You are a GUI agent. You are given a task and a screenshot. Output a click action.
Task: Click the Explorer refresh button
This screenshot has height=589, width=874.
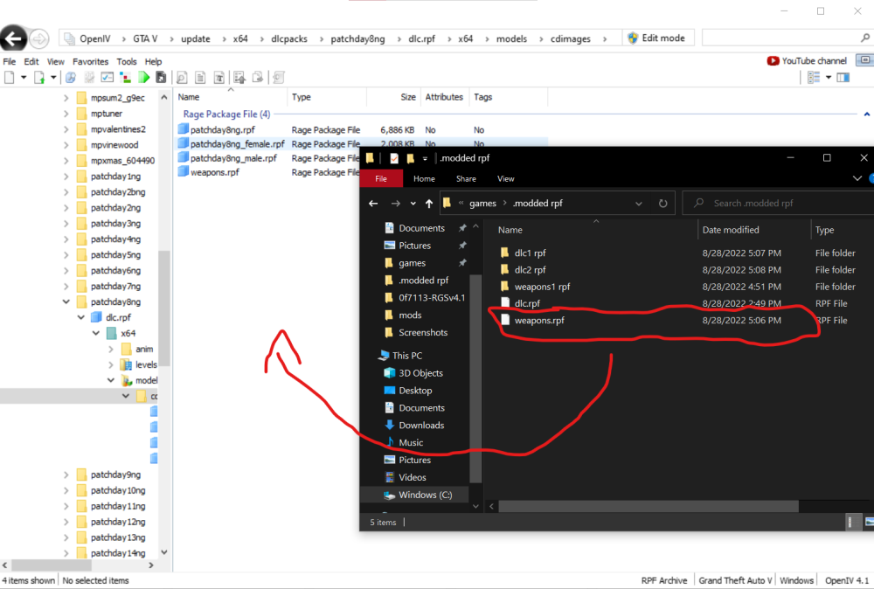(x=662, y=204)
